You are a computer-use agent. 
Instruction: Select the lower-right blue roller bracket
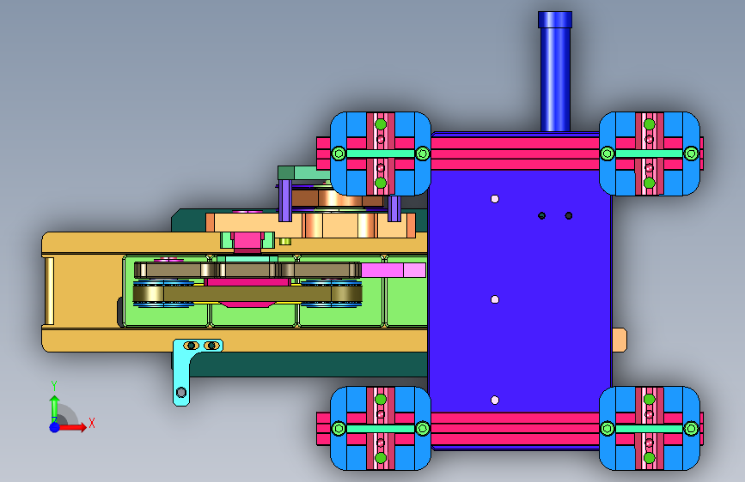click(650, 428)
